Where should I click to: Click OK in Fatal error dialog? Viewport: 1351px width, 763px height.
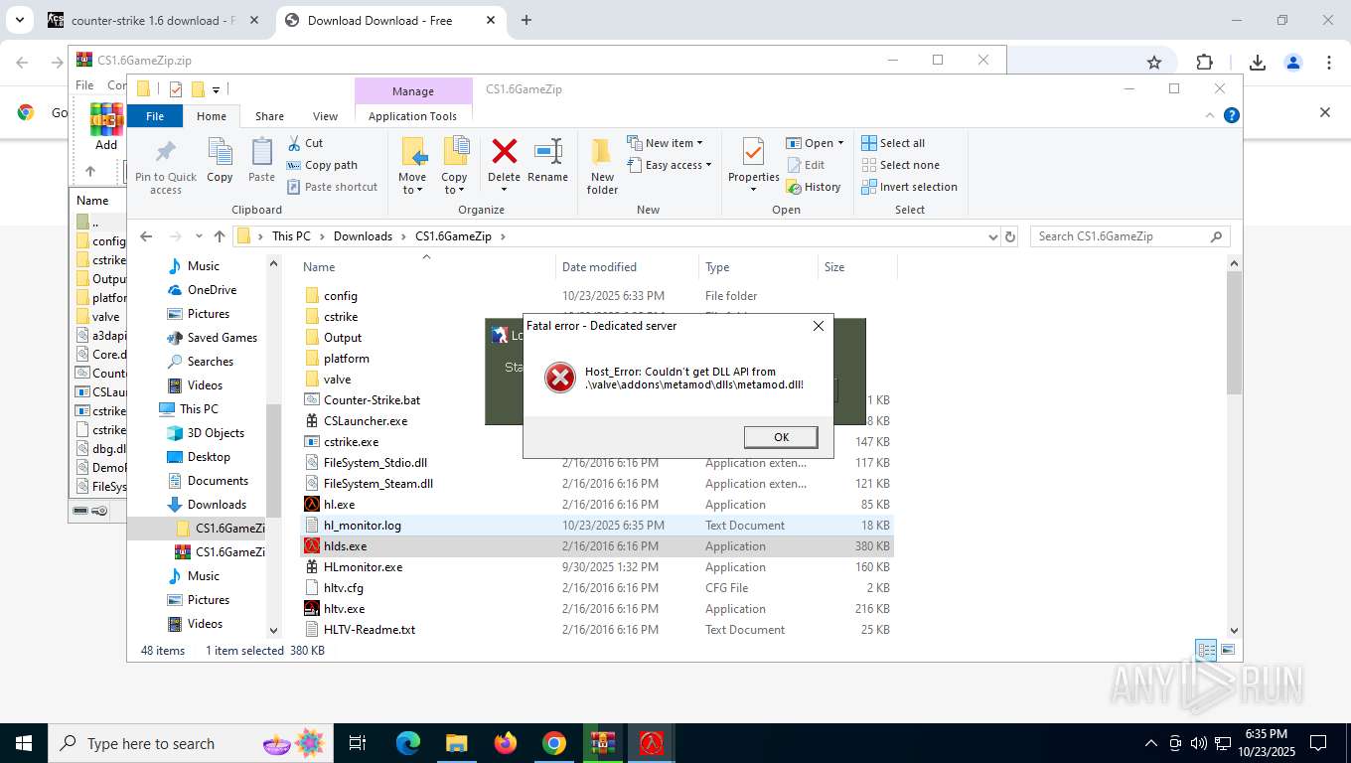[781, 437]
